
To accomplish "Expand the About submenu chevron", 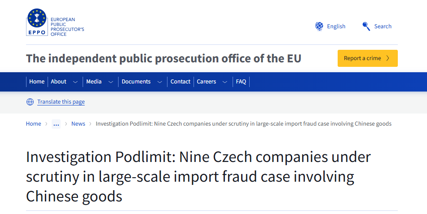I will [x=75, y=82].
